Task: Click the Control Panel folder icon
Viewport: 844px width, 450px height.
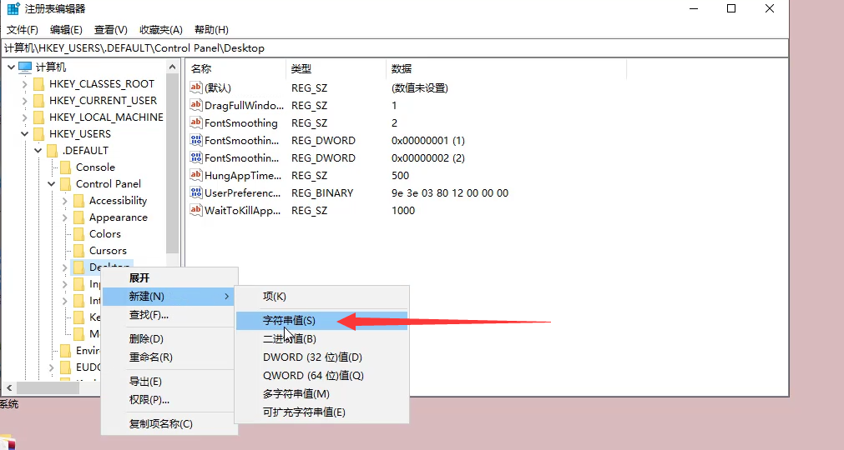Action: pos(65,184)
